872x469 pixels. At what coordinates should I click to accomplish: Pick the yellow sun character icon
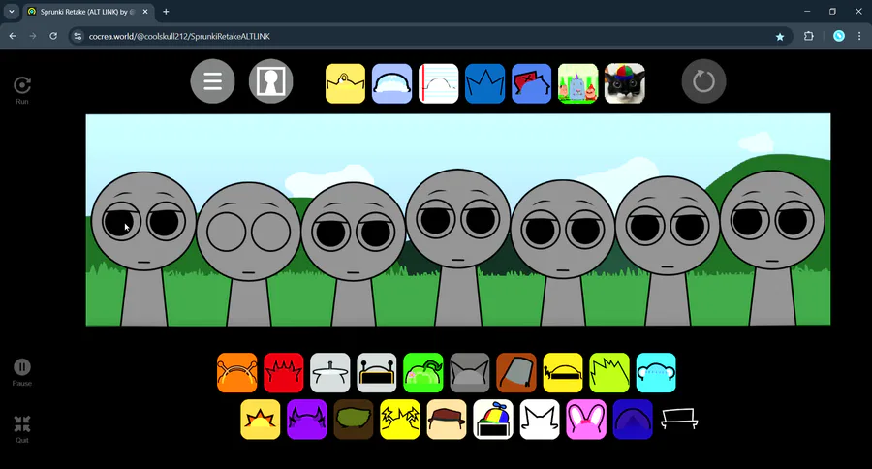[261, 420]
